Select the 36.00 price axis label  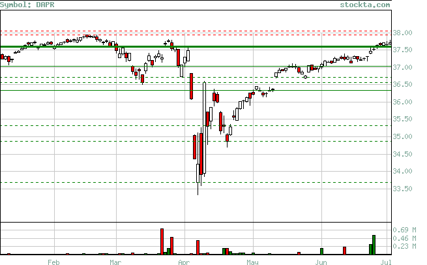(x=402, y=102)
